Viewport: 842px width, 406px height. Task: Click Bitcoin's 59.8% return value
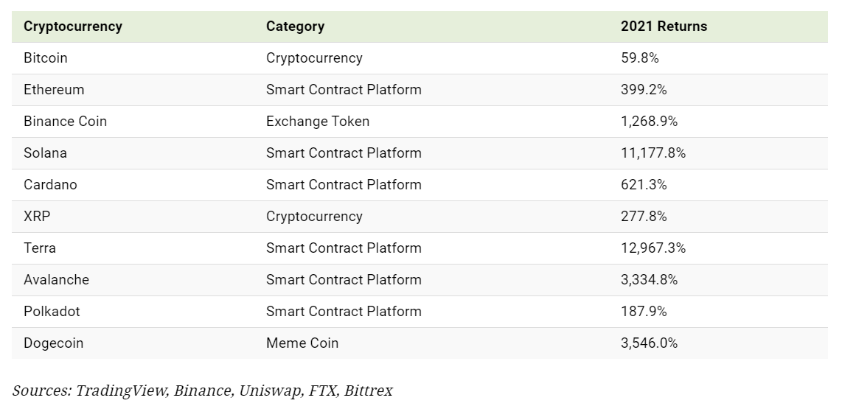click(x=640, y=58)
